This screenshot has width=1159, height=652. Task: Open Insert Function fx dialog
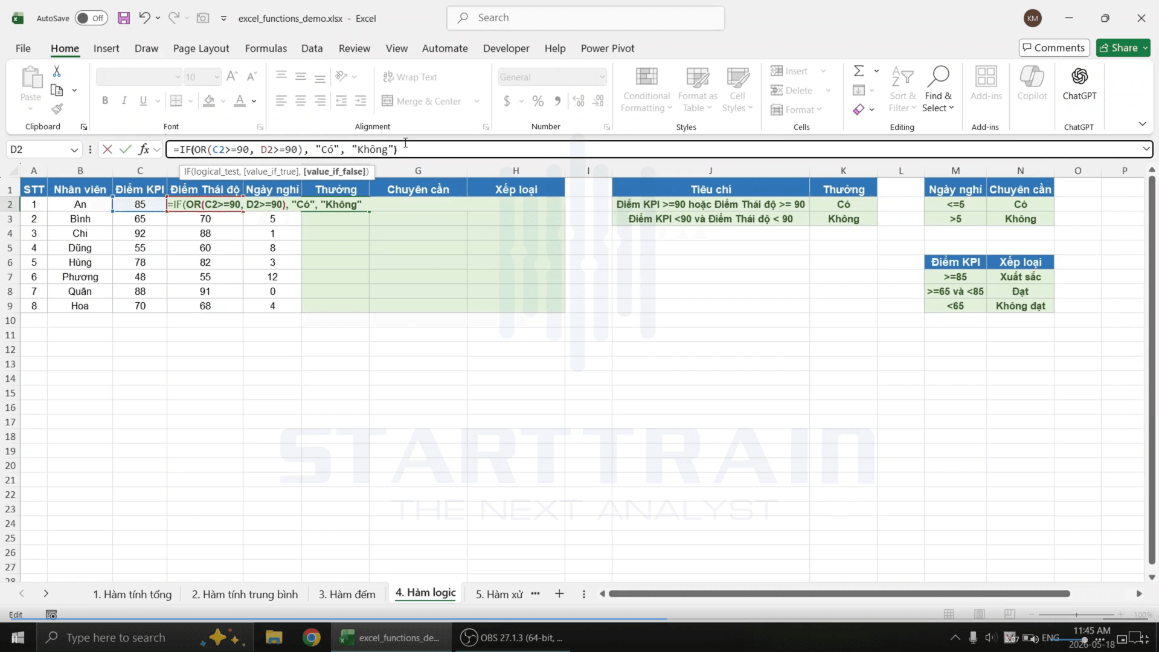pyautogui.click(x=144, y=149)
